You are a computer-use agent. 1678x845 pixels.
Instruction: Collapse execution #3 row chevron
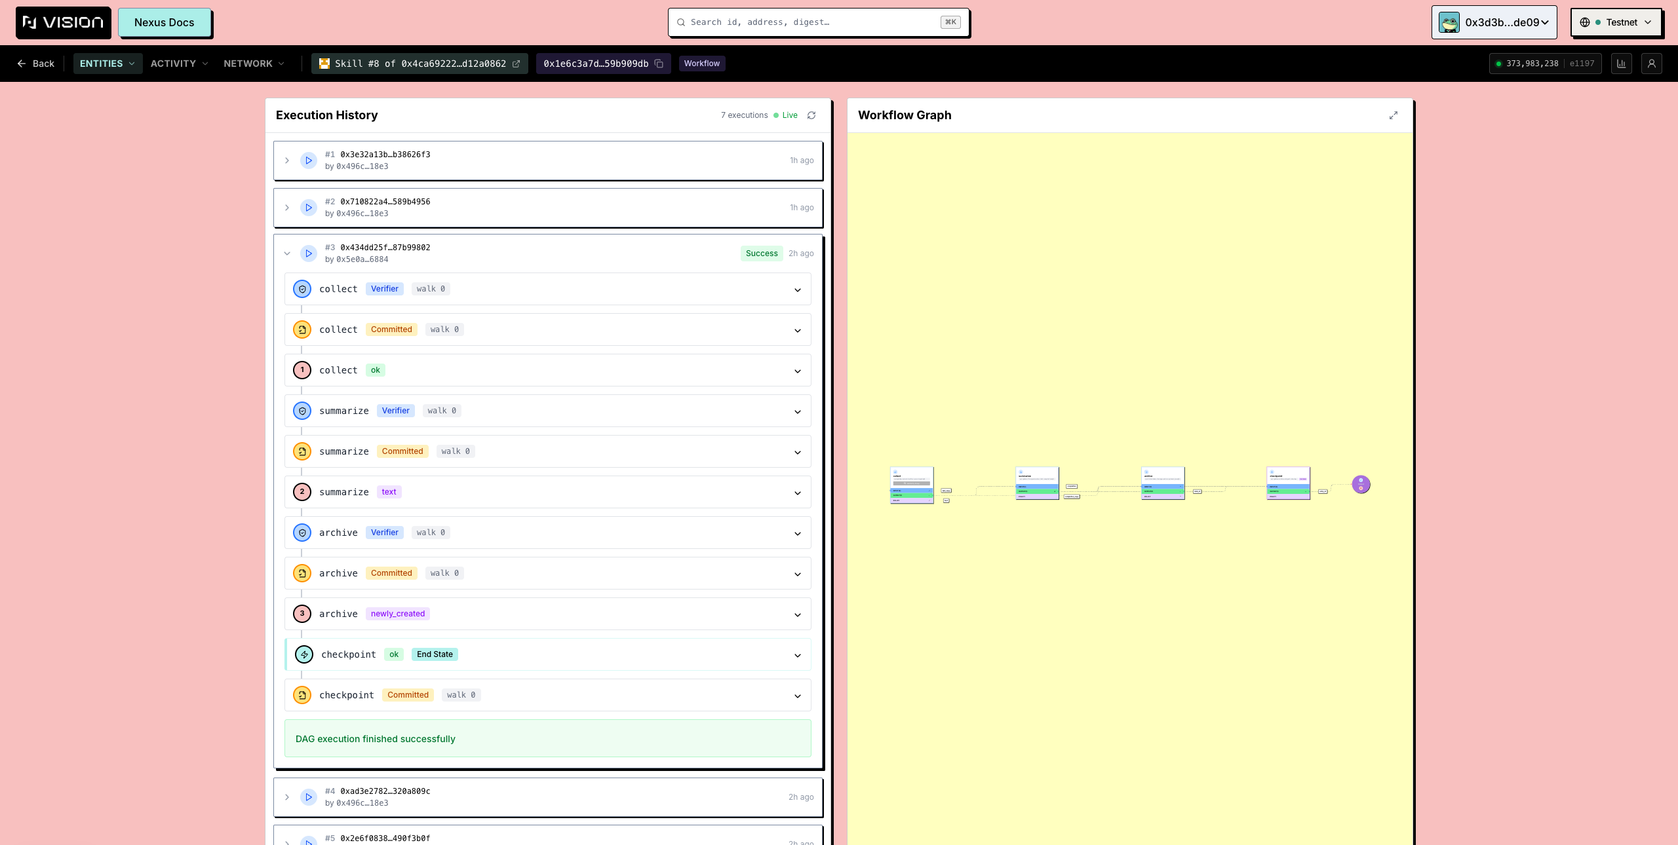coord(287,254)
